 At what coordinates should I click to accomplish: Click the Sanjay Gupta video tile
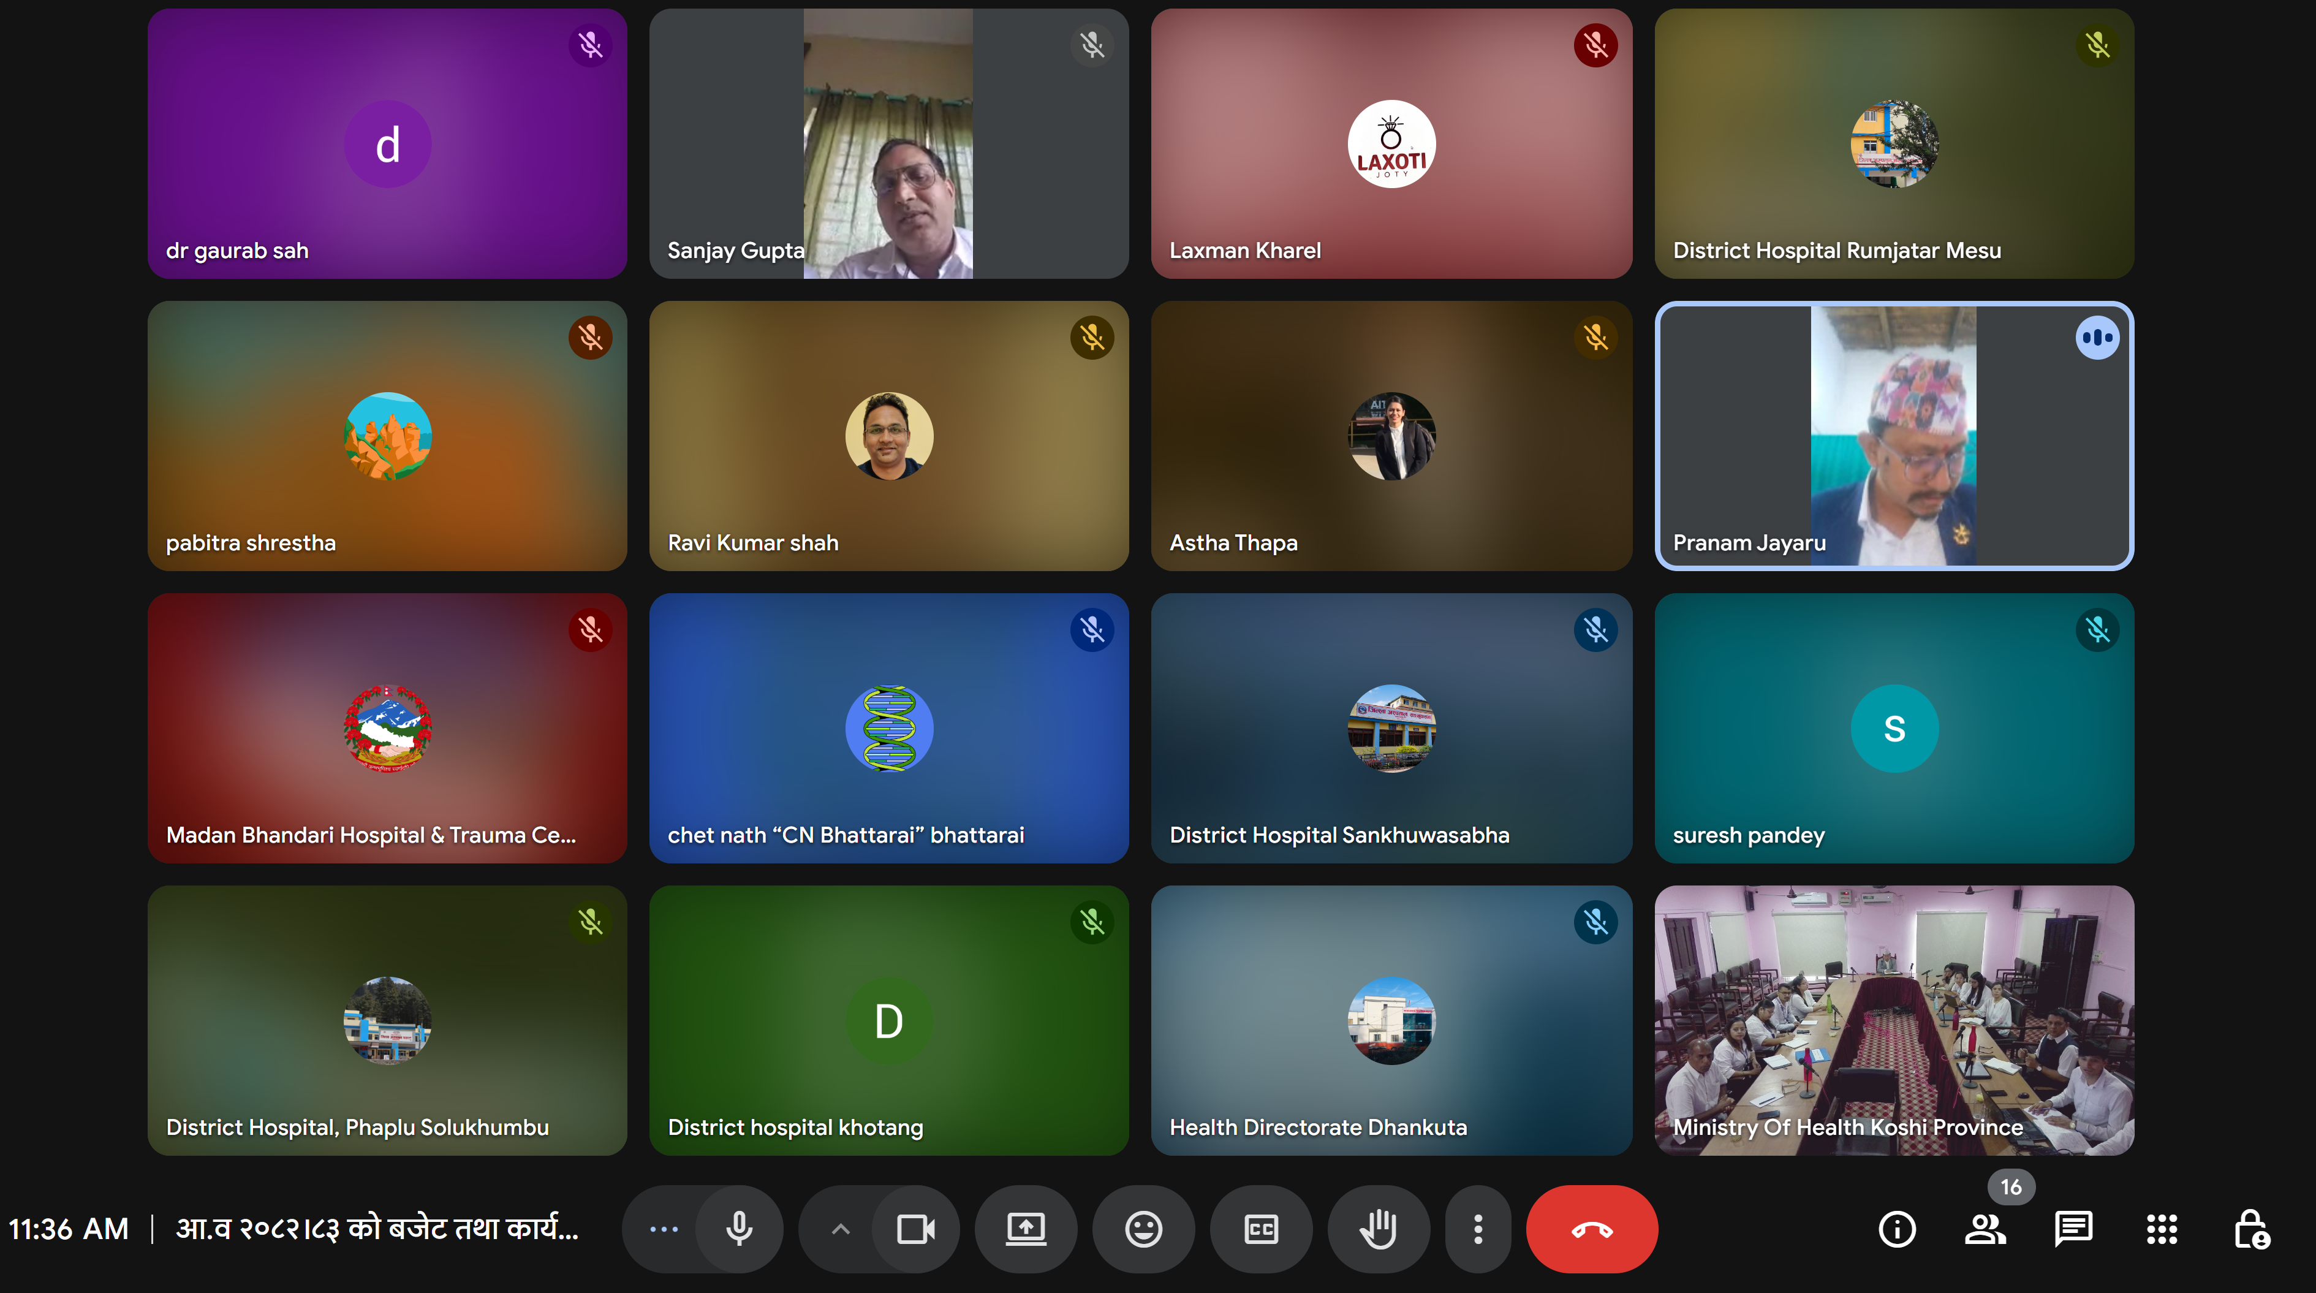(x=888, y=144)
